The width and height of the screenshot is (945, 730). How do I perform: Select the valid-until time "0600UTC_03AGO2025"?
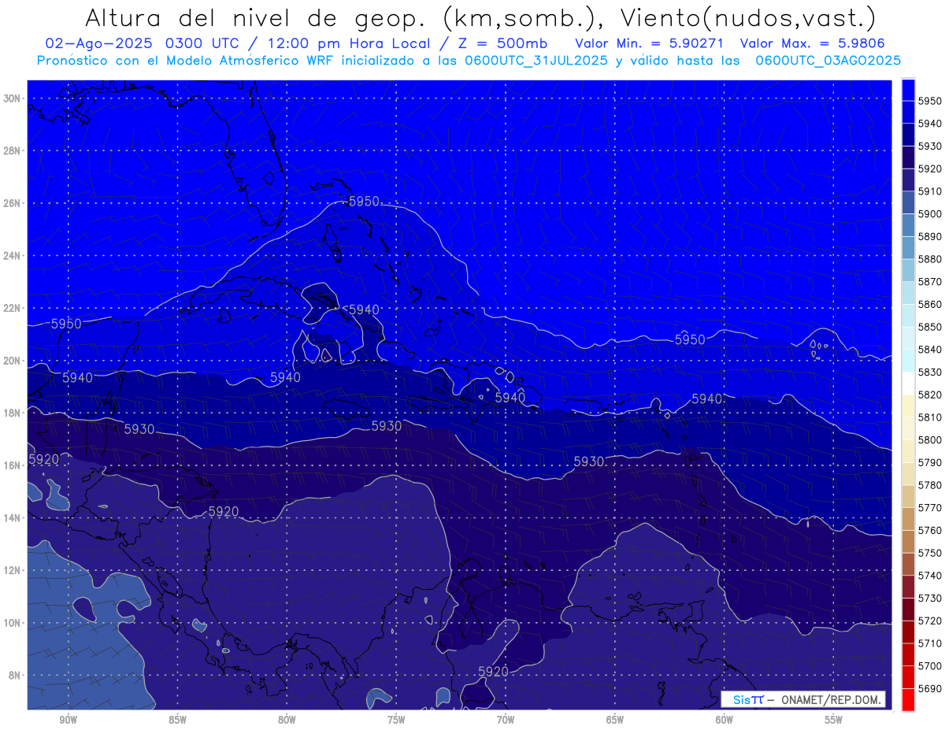coord(828,61)
